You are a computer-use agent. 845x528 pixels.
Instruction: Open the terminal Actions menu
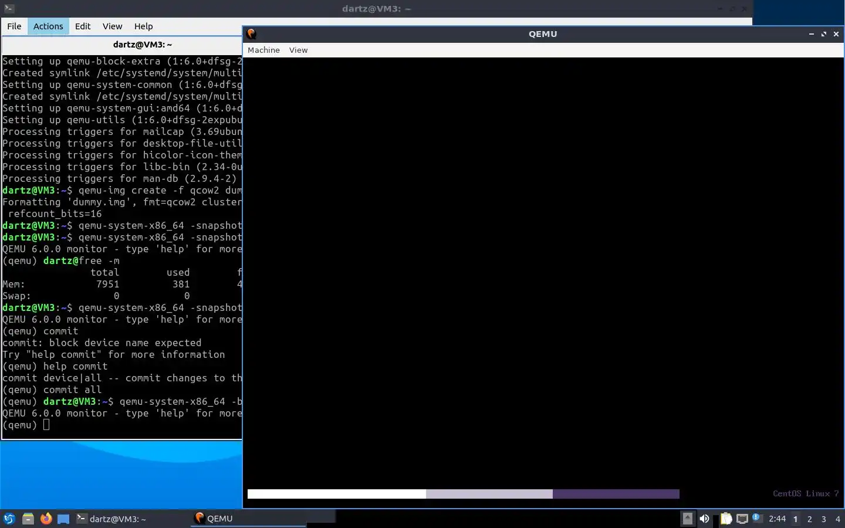48,26
